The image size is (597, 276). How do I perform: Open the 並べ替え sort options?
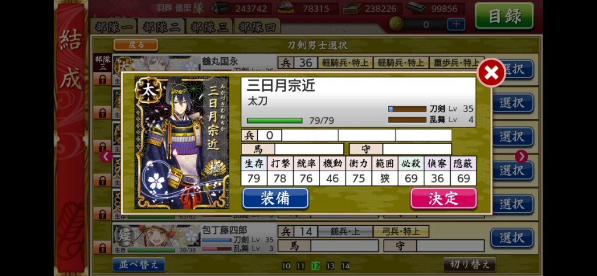139,264
